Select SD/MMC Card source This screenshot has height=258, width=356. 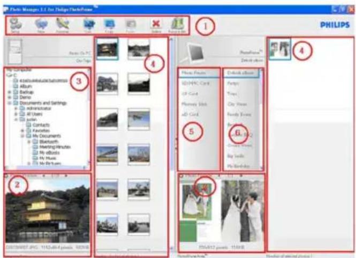tap(195, 83)
